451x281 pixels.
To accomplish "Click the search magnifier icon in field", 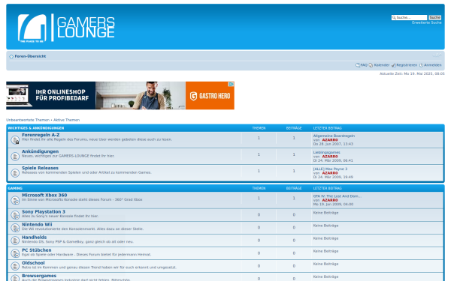I will (x=394, y=17).
